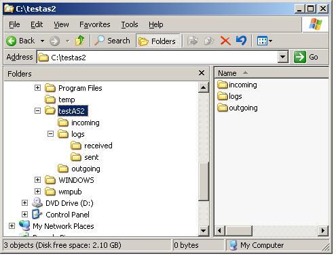Click the Forward arrow icon
Screen dimensions: 336x258
pyautogui.click(x=54, y=41)
